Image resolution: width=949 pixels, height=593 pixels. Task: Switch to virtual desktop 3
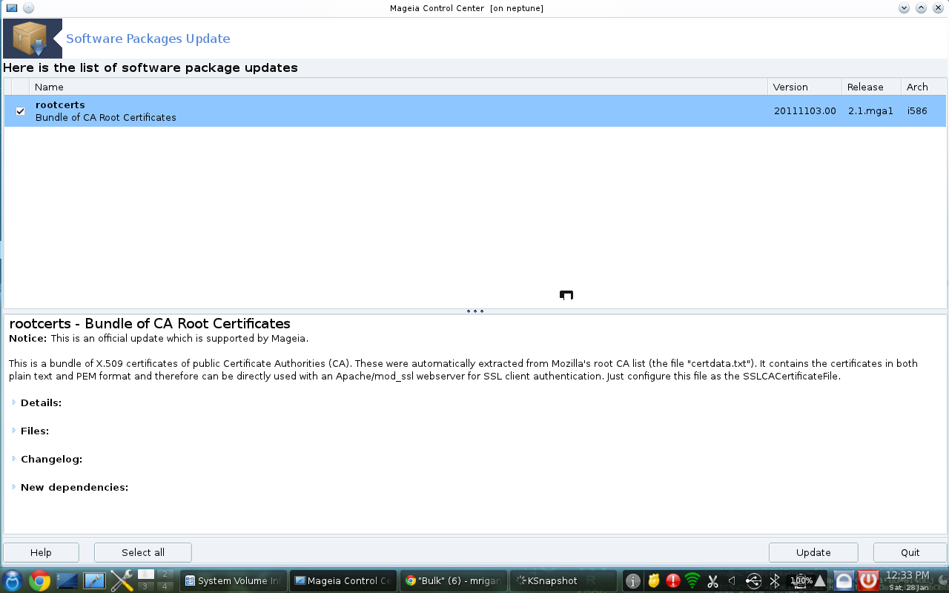tap(146, 586)
